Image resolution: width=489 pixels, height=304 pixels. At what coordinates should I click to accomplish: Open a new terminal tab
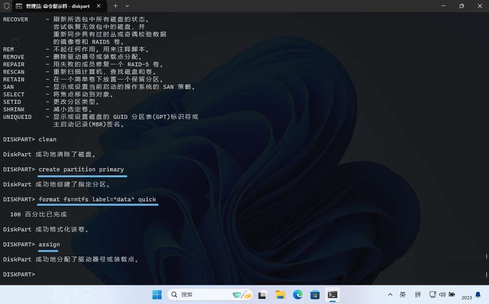coord(115,6)
